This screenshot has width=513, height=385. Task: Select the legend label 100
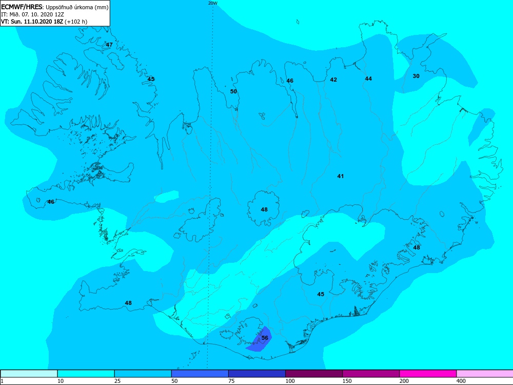point(290,381)
